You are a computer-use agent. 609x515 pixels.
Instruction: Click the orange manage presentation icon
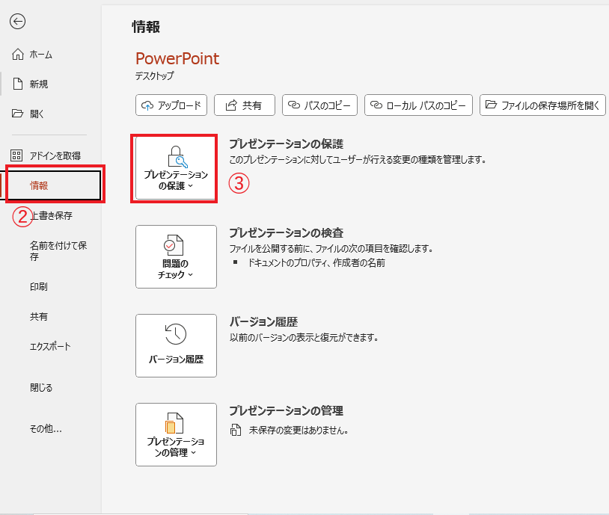point(174,423)
